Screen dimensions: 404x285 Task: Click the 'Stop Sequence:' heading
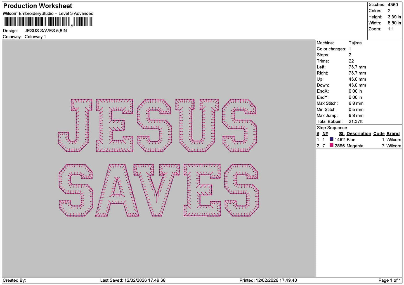(332, 128)
